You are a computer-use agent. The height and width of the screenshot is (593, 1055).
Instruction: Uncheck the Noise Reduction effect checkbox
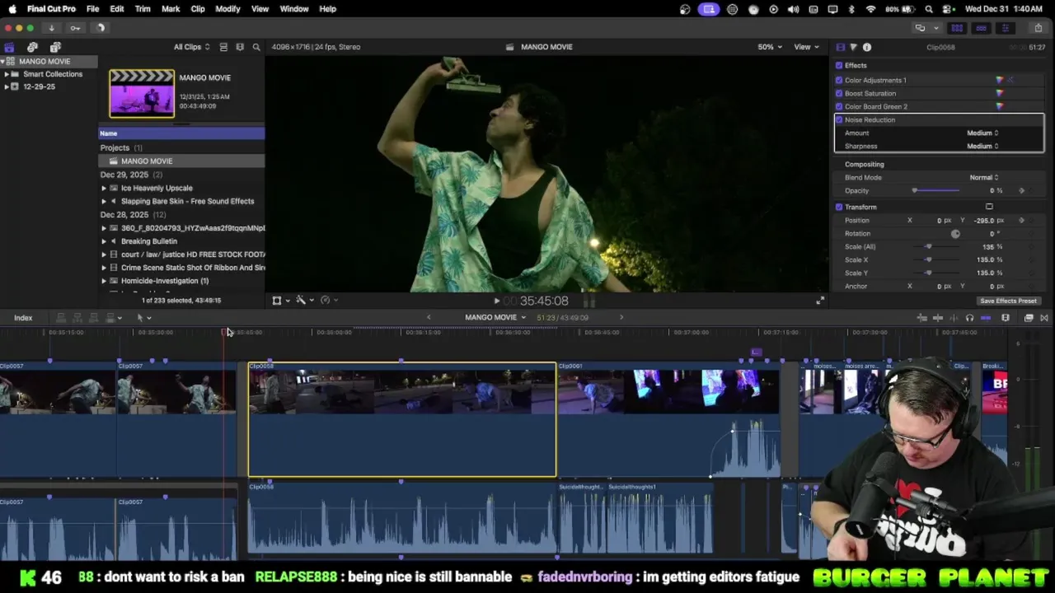click(839, 119)
